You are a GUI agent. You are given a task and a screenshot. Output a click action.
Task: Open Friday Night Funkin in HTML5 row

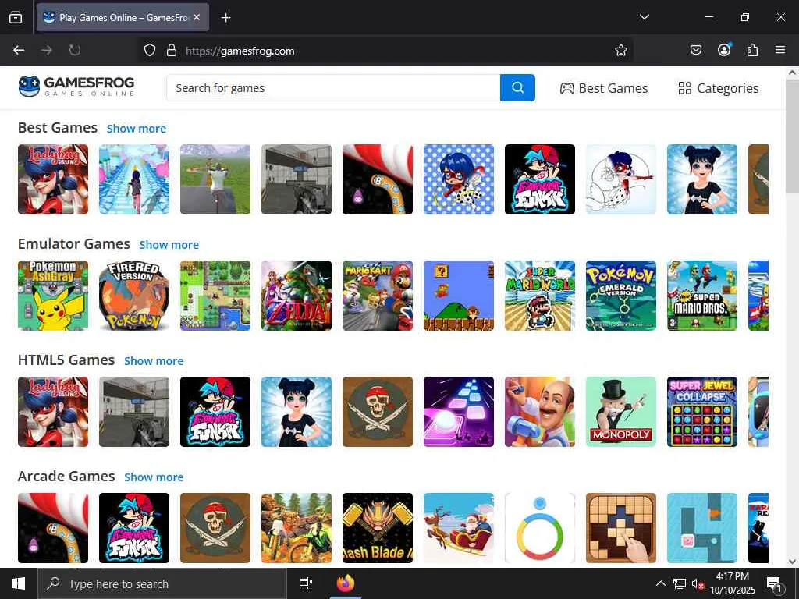point(215,412)
